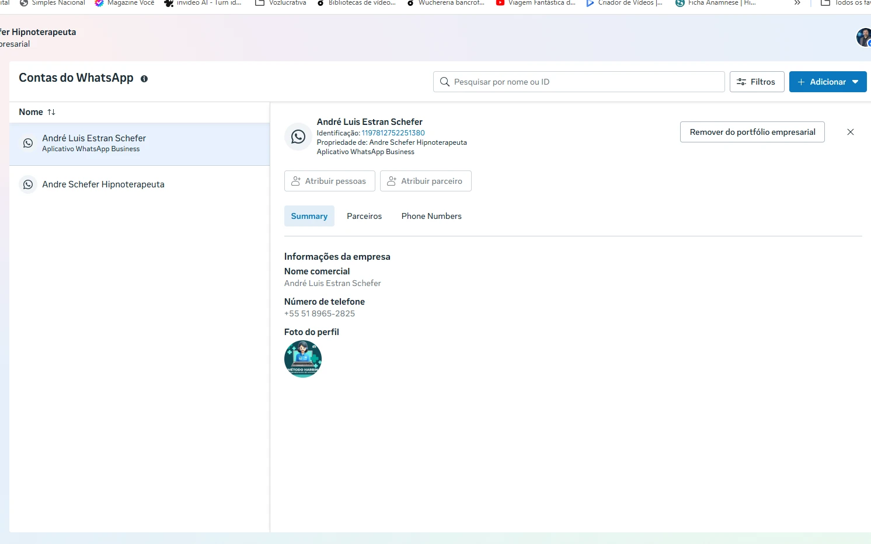871x544 pixels.
Task: Click the filter sliders icon on the Filtros button
Action: (742, 82)
